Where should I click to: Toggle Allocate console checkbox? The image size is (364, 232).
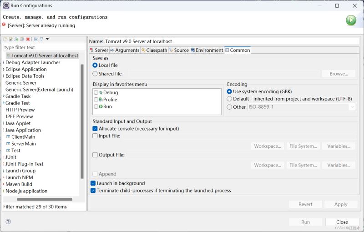[95, 129]
